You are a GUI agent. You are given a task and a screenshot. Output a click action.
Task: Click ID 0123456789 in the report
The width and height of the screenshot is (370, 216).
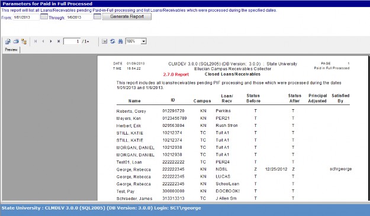pyautogui.click(x=175, y=118)
